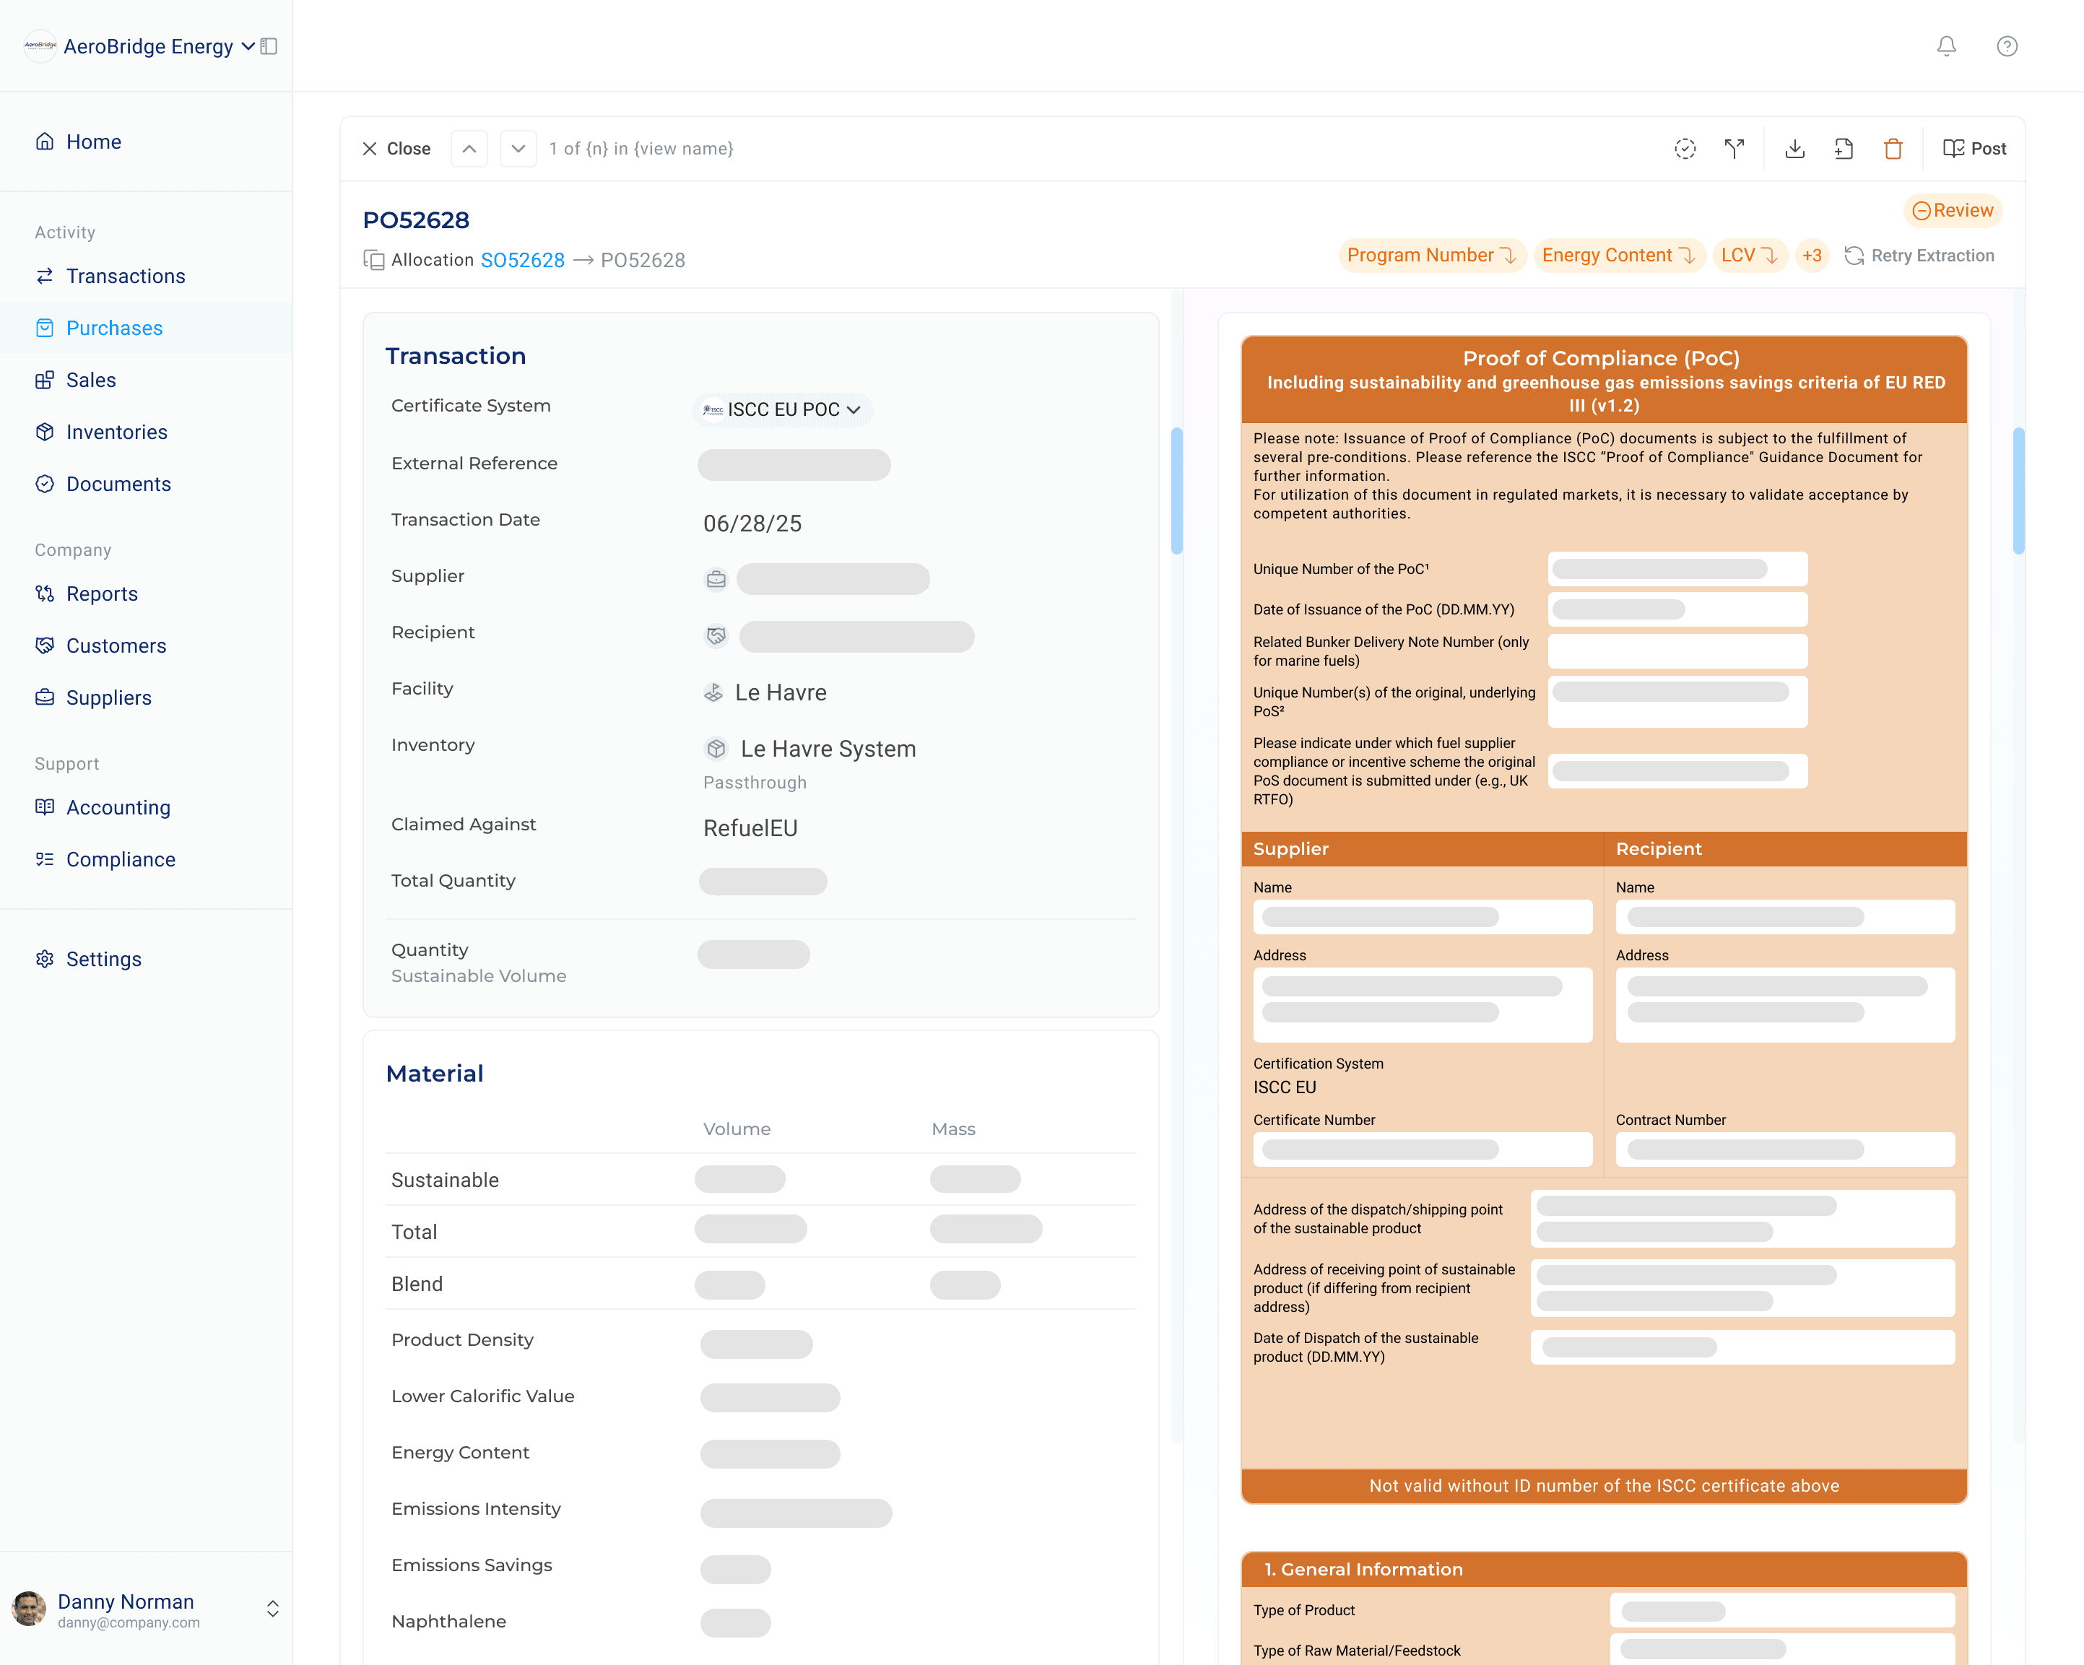2084x1665 pixels.
Task: Go to next record with down chevron
Action: coord(518,149)
